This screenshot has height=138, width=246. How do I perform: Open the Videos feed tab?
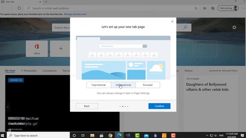pyautogui.click(x=188, y=71)
